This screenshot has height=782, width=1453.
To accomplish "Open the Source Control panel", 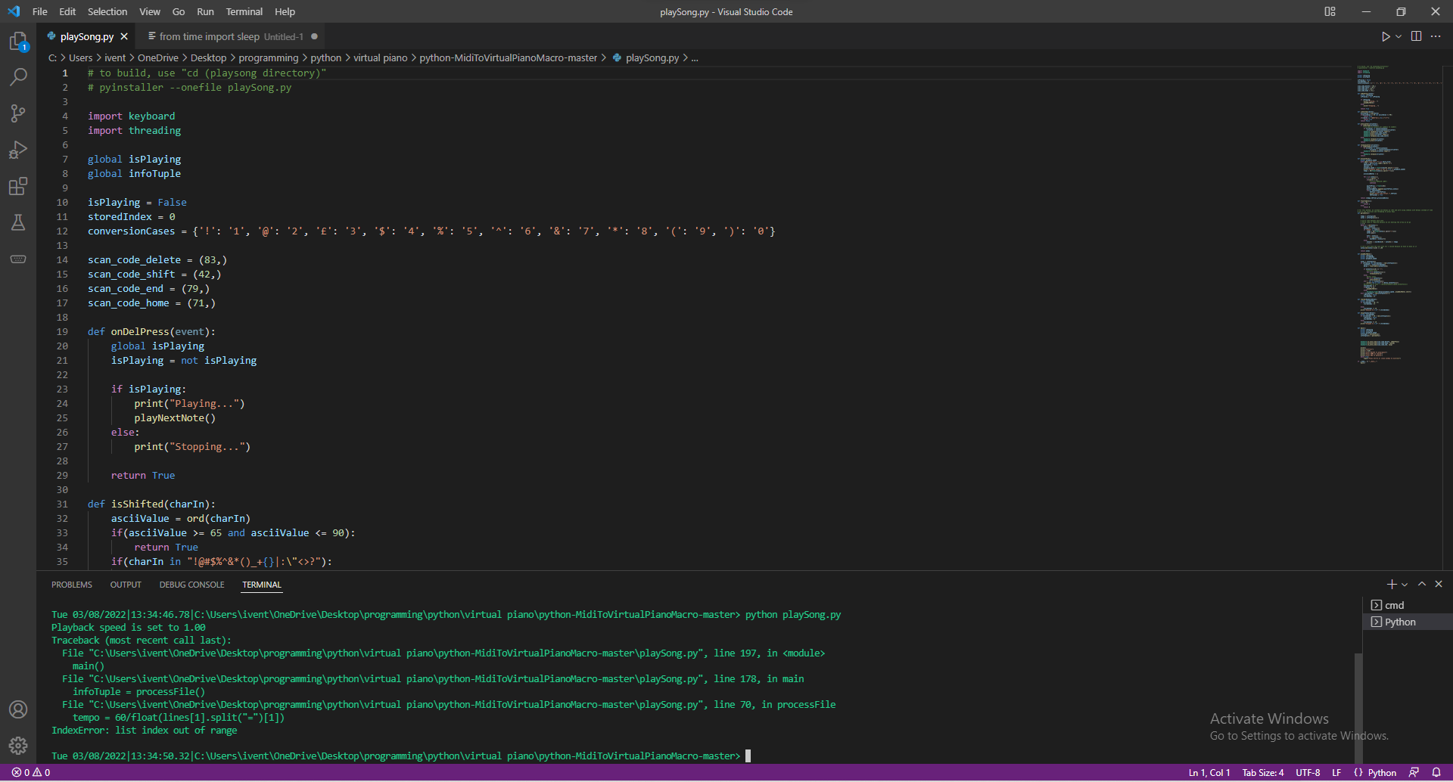I will coord(18,113).
